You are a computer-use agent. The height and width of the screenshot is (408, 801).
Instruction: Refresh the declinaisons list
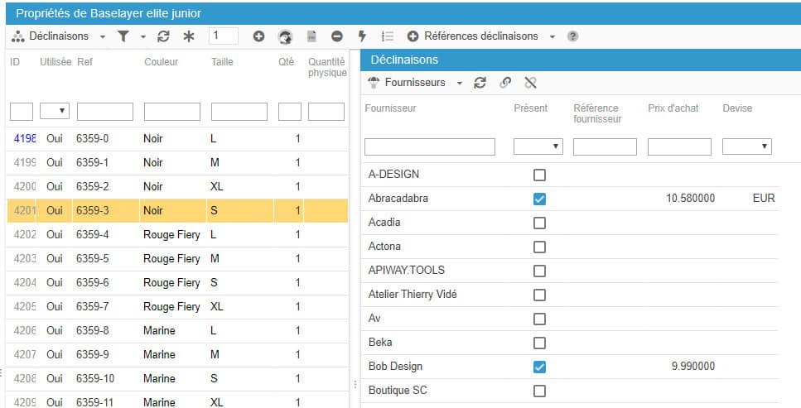click(x=163, y=36)
